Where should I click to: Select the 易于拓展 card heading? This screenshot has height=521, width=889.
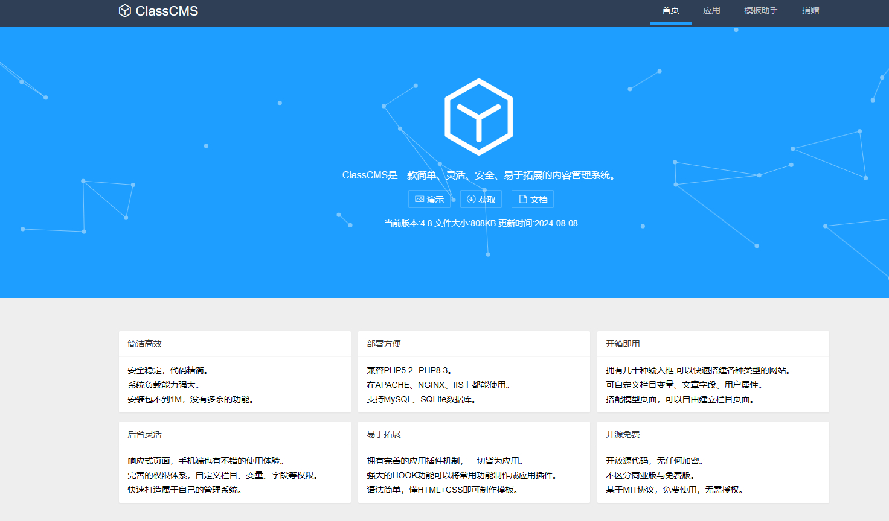[x=384, y=434]
